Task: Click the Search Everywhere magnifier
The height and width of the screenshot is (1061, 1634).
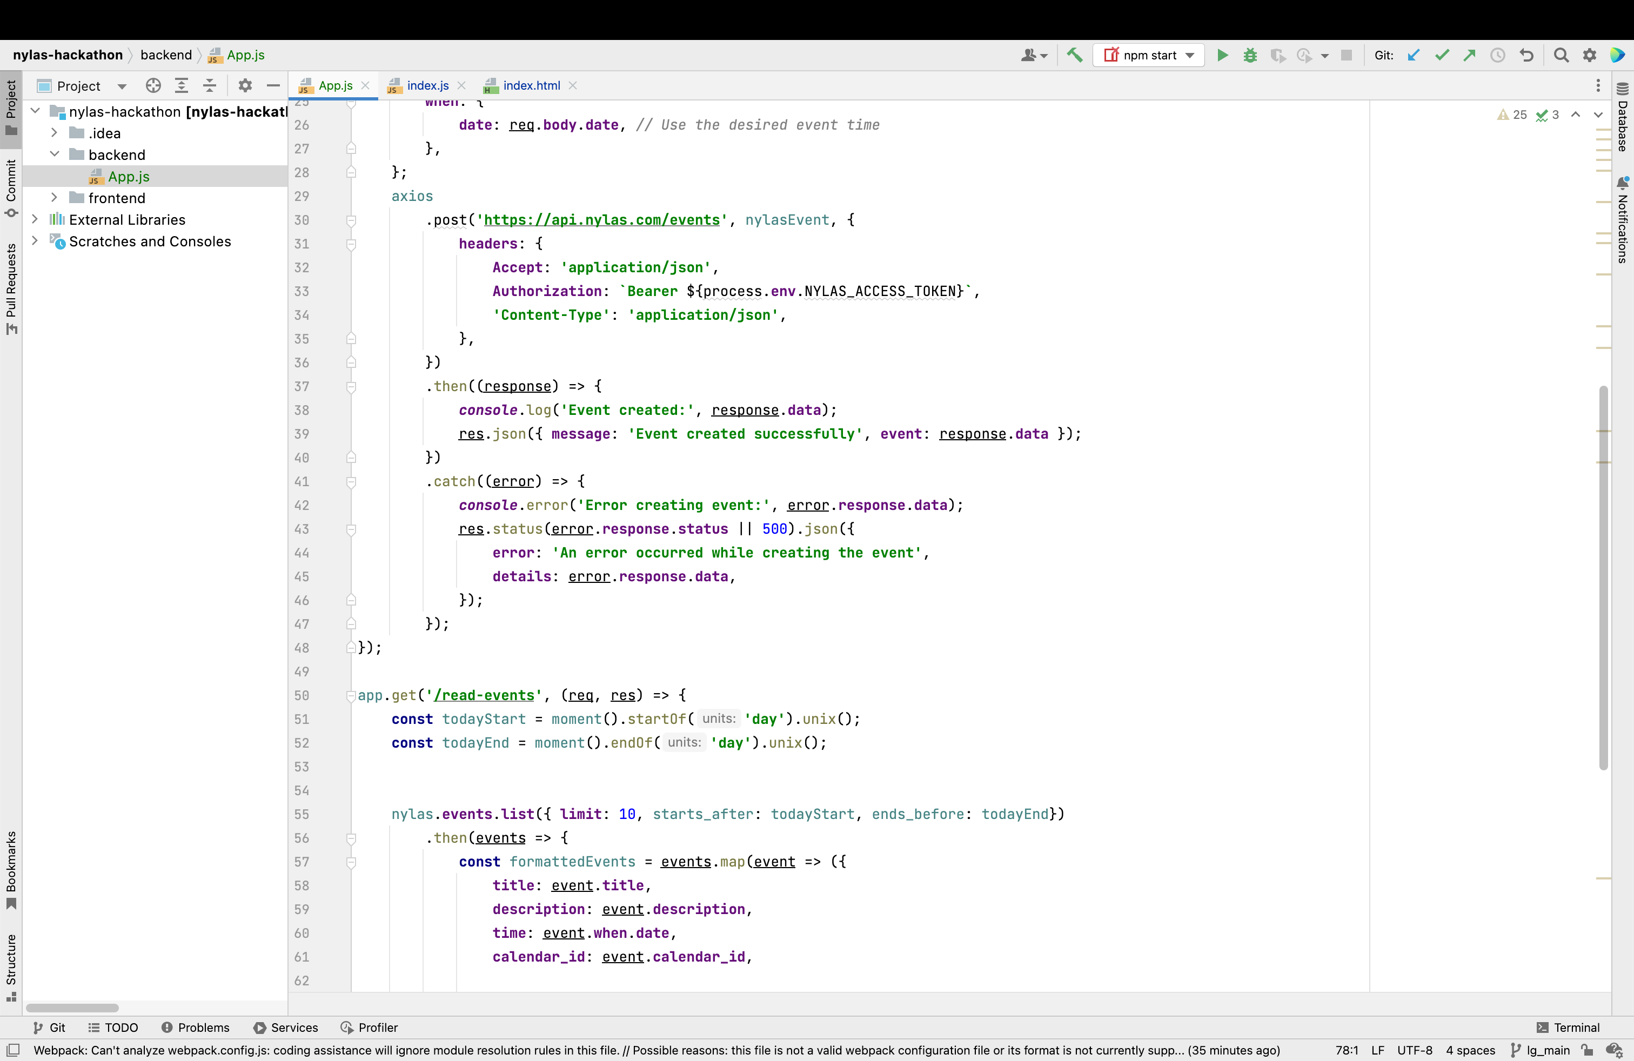Action: [1561, 55]
